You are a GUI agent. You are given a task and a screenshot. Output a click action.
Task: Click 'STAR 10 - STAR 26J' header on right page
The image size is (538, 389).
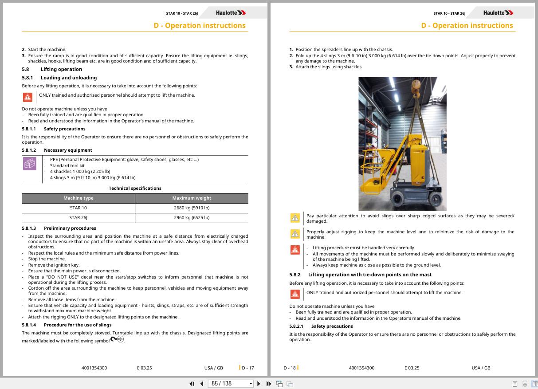pos(449,13)
